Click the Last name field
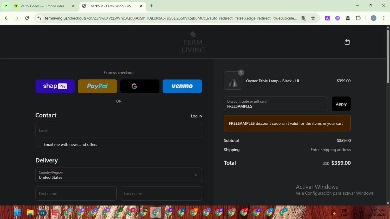 click(161, 194)
